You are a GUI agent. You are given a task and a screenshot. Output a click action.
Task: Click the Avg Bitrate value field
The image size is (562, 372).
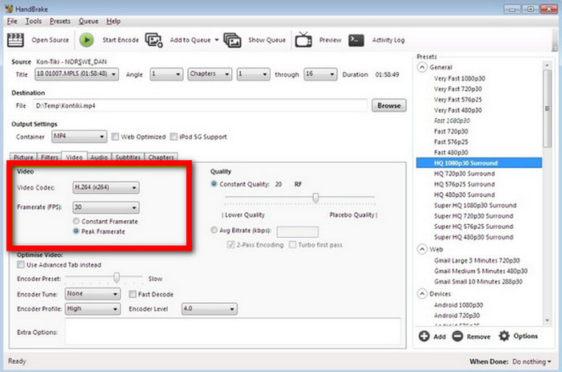click(298, 231)
